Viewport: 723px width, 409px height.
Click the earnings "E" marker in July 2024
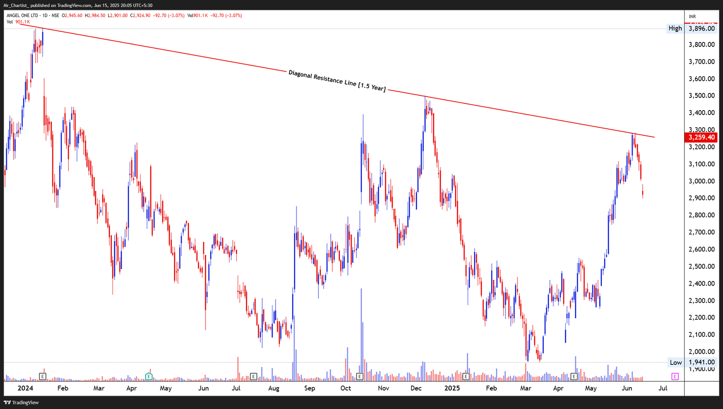coord(254,376)
